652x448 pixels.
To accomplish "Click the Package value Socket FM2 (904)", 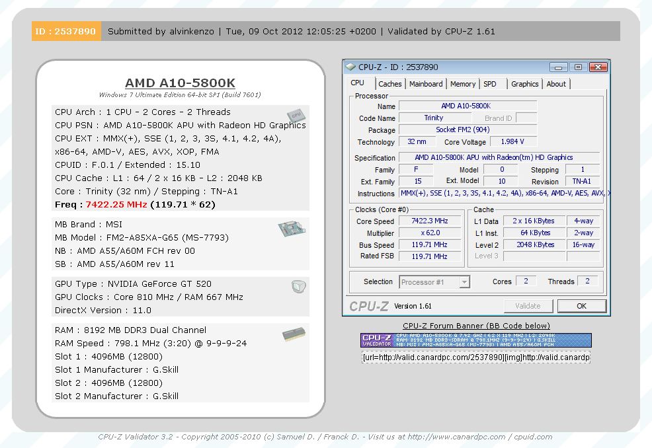I will pos(468,130).
